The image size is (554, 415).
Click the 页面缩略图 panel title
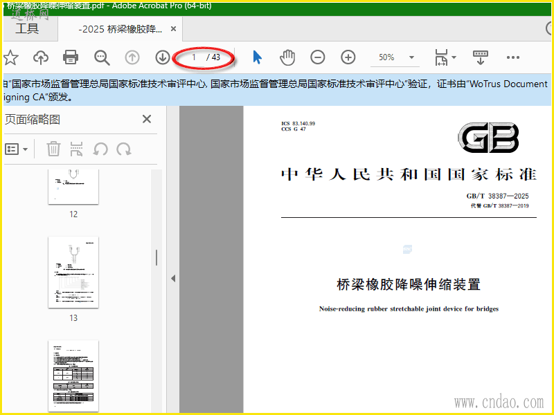[32, 119]
